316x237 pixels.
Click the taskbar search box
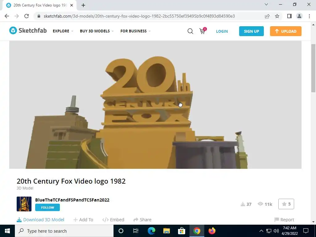pyautogui.click(x=64, y=231)
